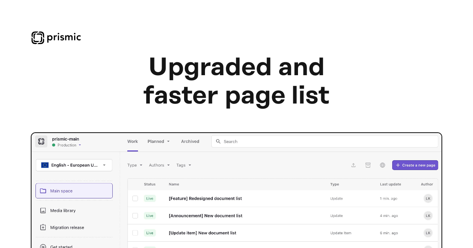Click the European Union flag icon

[x=45, y=165]
